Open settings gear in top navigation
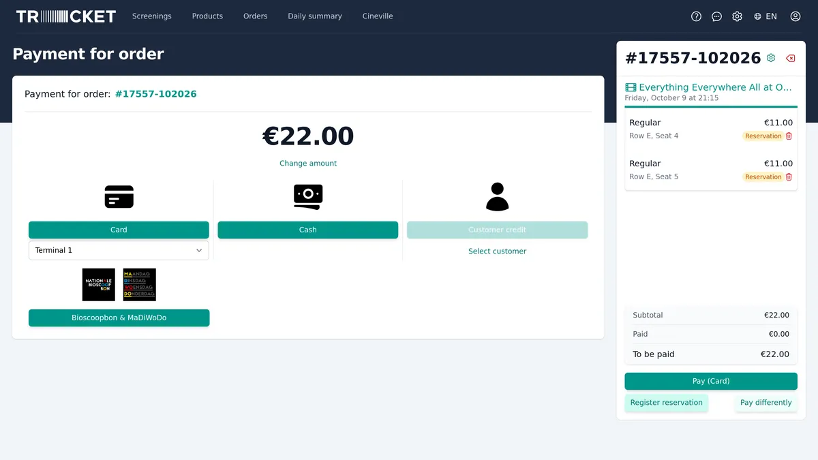This screenshot has width=818, height=460. coord(737,16)
